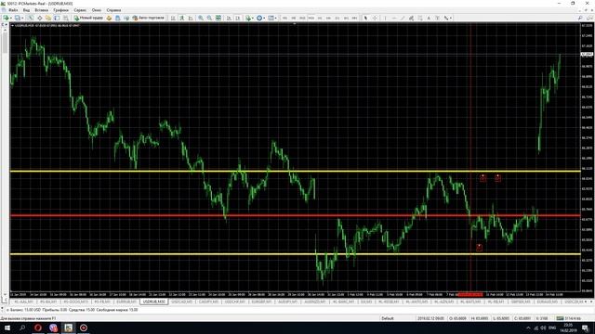This screenshot has height=334, width=595.
Task: Switch chart to bar display
Action: click(x=173, y=18)
